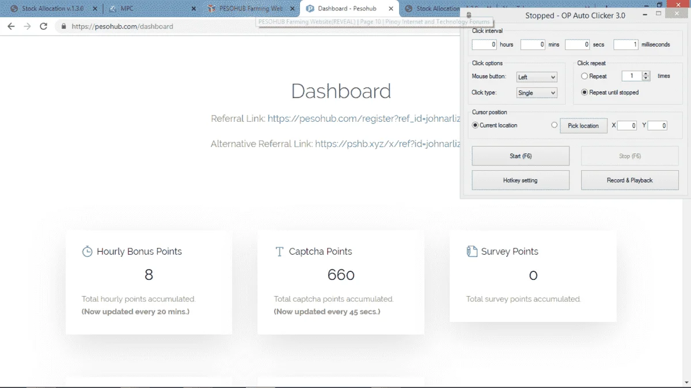Click the milliseconds interval field
The height and width of the screenshot is (388, 691).
click(626, 44)
